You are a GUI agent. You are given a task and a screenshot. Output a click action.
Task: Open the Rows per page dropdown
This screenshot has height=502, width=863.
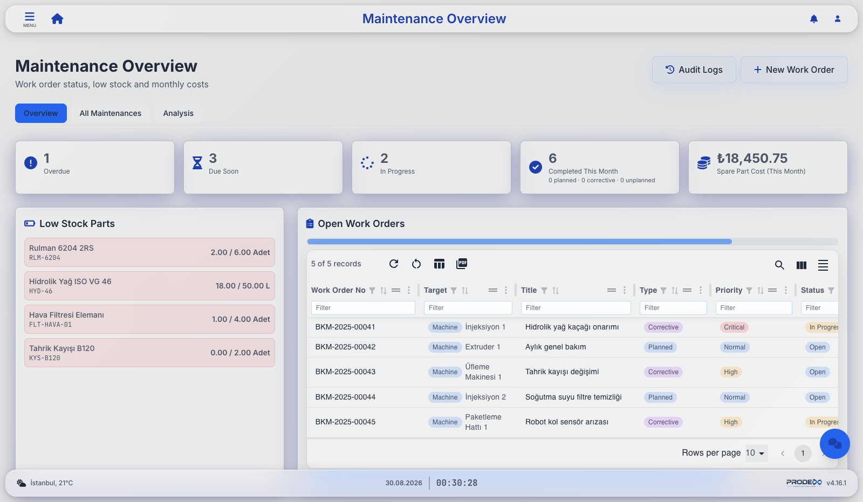tap(756, 453)
